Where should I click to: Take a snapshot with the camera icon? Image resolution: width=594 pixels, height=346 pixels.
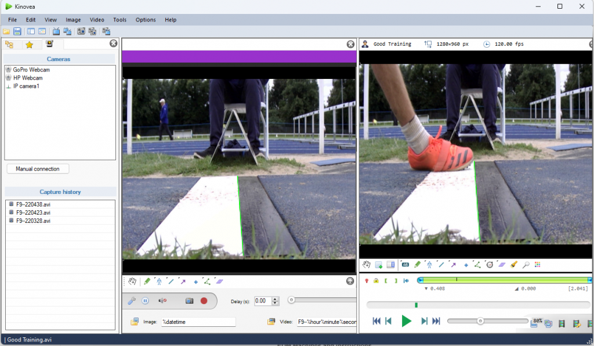pyautogui.click(x=189, y=301)
